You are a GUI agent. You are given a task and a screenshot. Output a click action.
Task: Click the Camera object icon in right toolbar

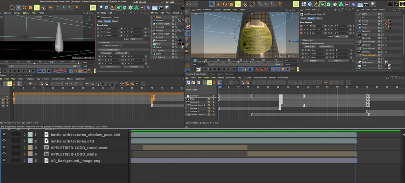click(x=366, y=4)
